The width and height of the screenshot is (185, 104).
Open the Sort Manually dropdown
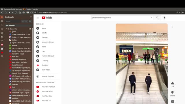(18, 25)
